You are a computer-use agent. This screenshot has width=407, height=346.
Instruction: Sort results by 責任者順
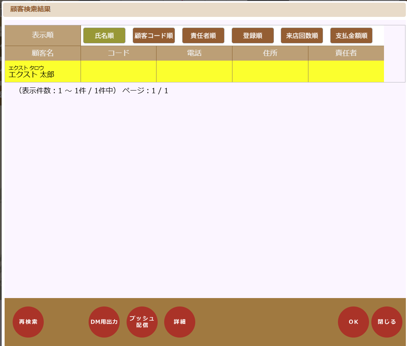[x=203, y=36]
